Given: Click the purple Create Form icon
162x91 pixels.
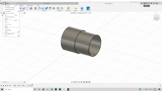Looking at the screenshot, I should 31,8.
